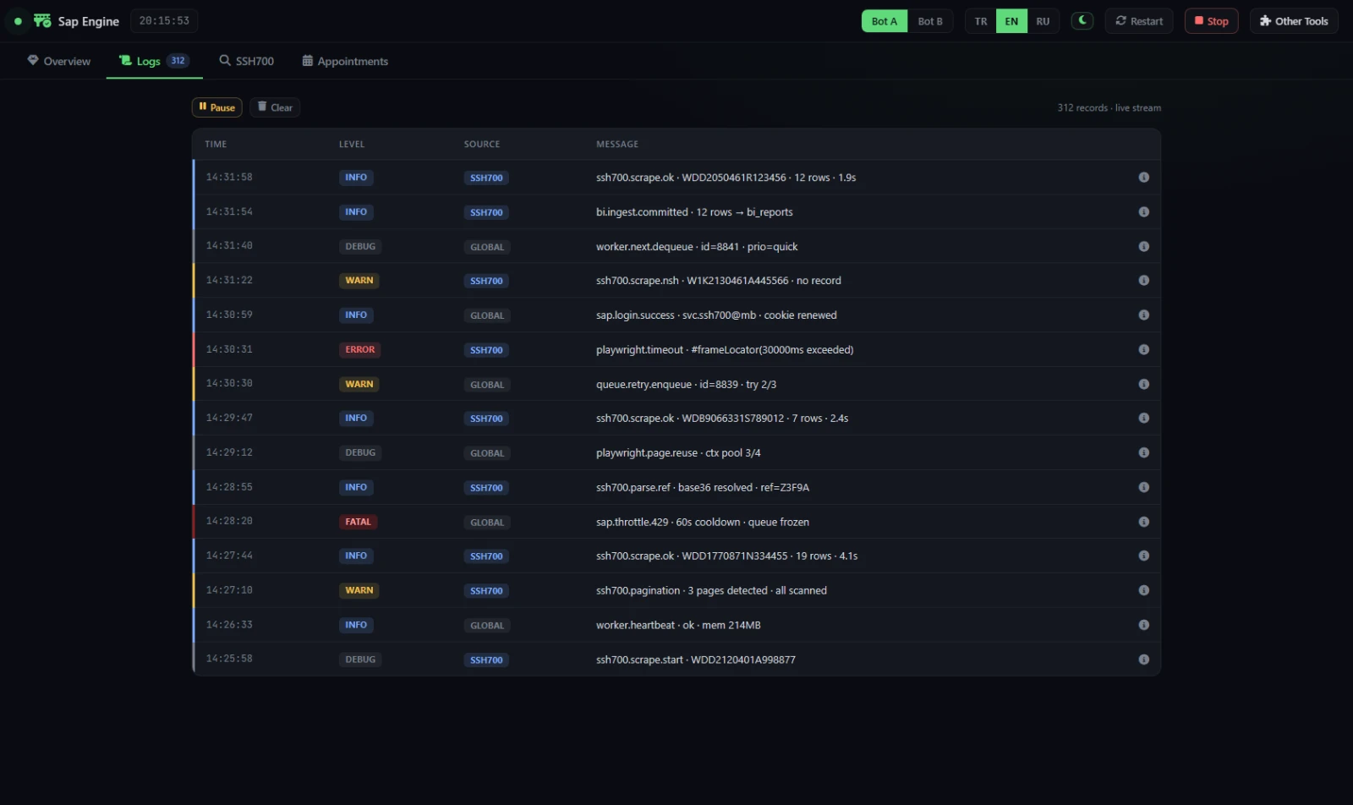
Task: Set language to TR
Action: click(x=981, y=21)
